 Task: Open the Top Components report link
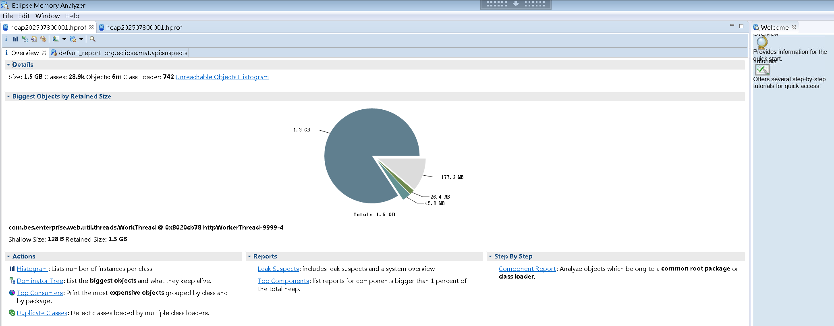click(x=284, y=281)
